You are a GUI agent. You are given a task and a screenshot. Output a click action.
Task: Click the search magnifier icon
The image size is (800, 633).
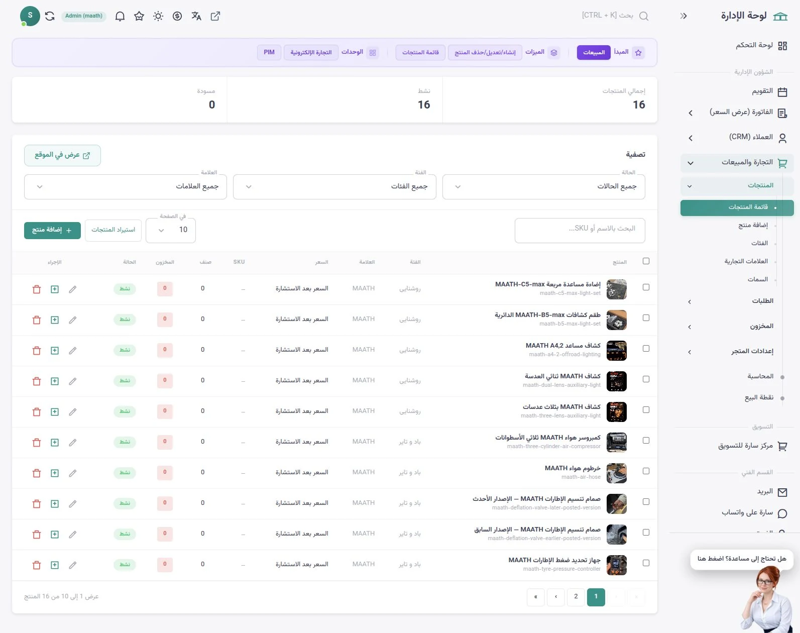pyautogui.click(x=644, y=16)
